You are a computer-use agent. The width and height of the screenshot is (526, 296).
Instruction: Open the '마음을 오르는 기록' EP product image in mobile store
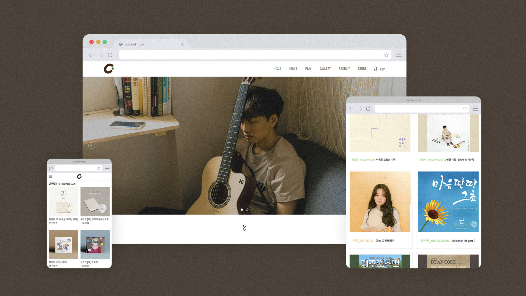click(x=64, y=202)
